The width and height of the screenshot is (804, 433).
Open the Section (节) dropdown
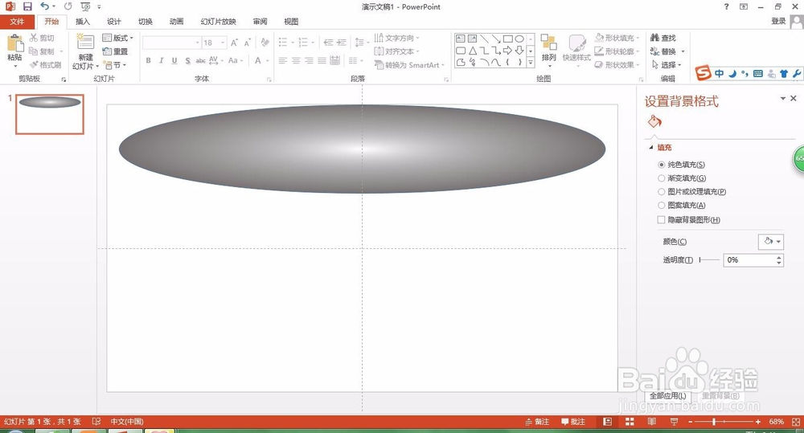pyautogui.click(x=115, y=65)
